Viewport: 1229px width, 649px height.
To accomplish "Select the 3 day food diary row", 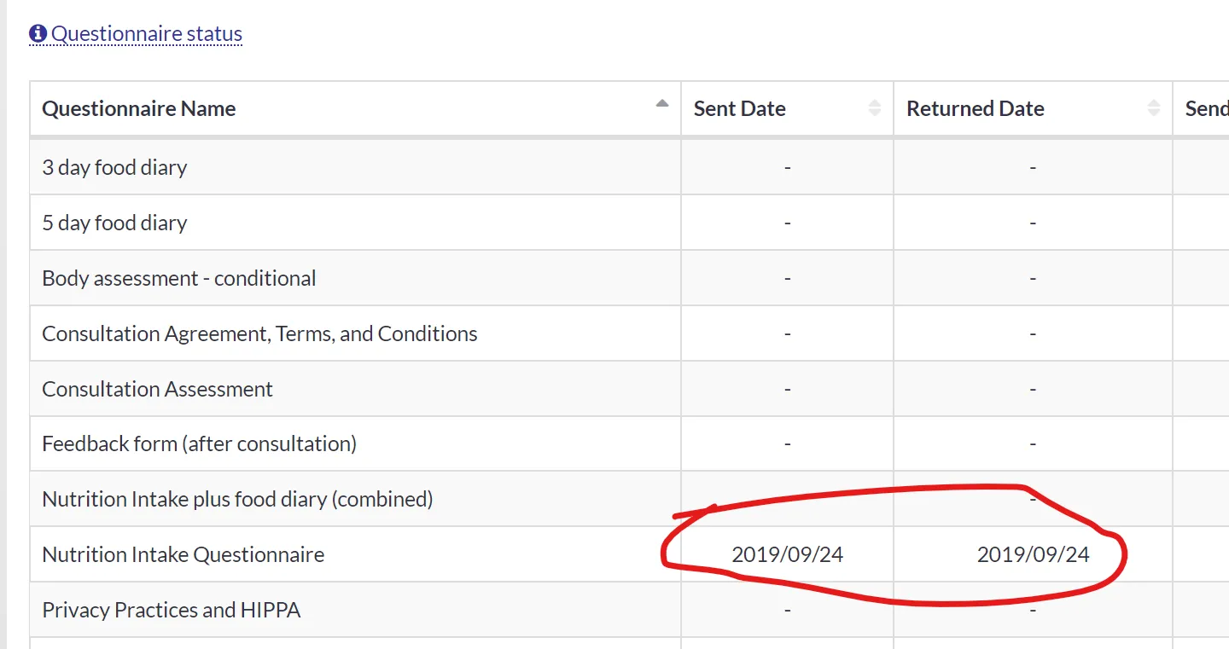I will [x=114, y=167].
